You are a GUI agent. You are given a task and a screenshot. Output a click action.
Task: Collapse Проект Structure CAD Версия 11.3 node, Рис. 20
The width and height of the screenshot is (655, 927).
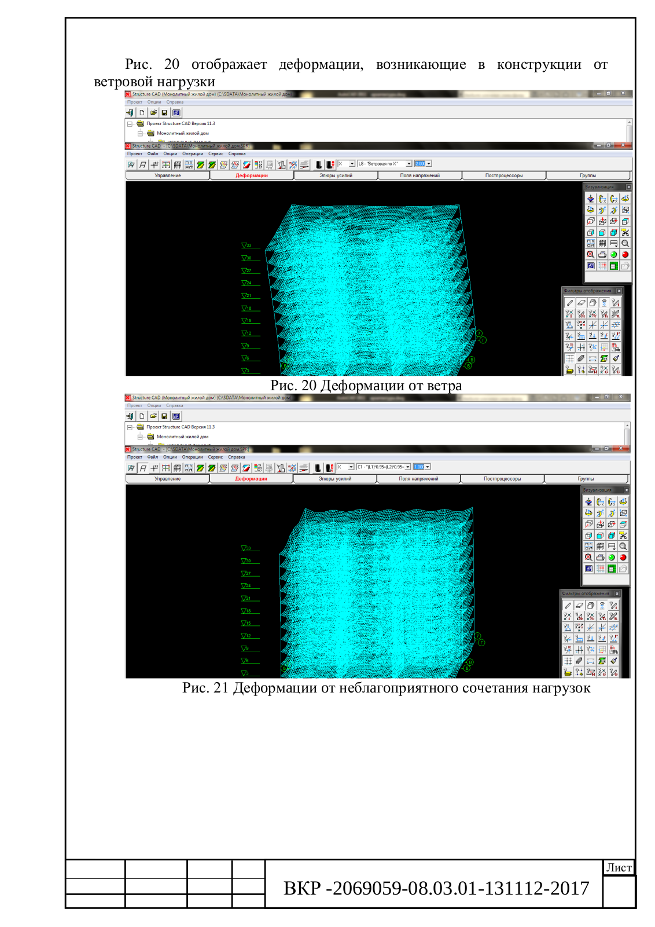[x=130, y=124]
